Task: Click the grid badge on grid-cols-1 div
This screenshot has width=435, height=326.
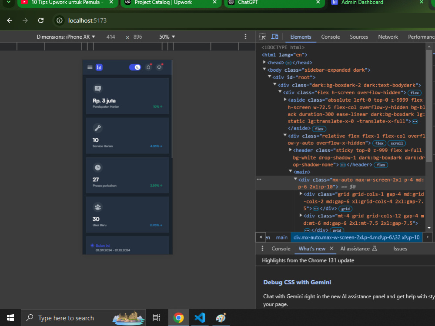Action: [x=345, y=209]
